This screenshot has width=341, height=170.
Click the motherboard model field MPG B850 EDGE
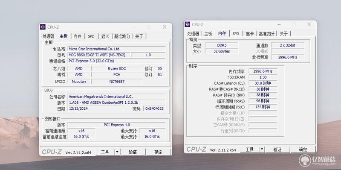pyautogui.click(x=99, y=55)
